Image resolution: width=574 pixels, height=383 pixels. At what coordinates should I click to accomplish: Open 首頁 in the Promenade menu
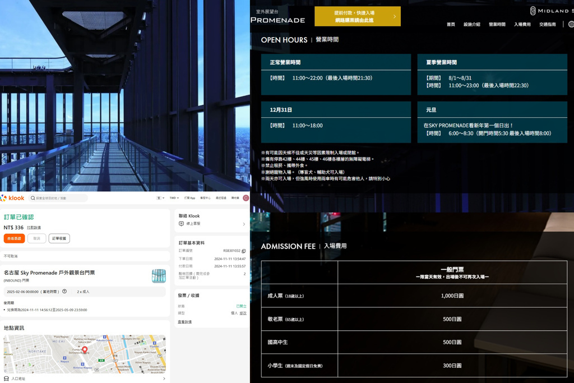pos(451,25)
